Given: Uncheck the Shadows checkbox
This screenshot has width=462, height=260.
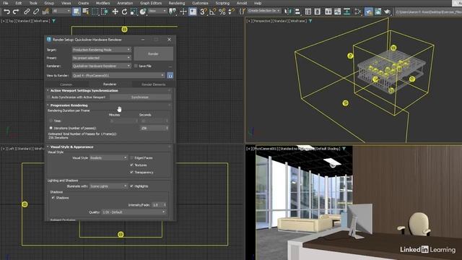Looking at the screenshot, I should 53,198.
